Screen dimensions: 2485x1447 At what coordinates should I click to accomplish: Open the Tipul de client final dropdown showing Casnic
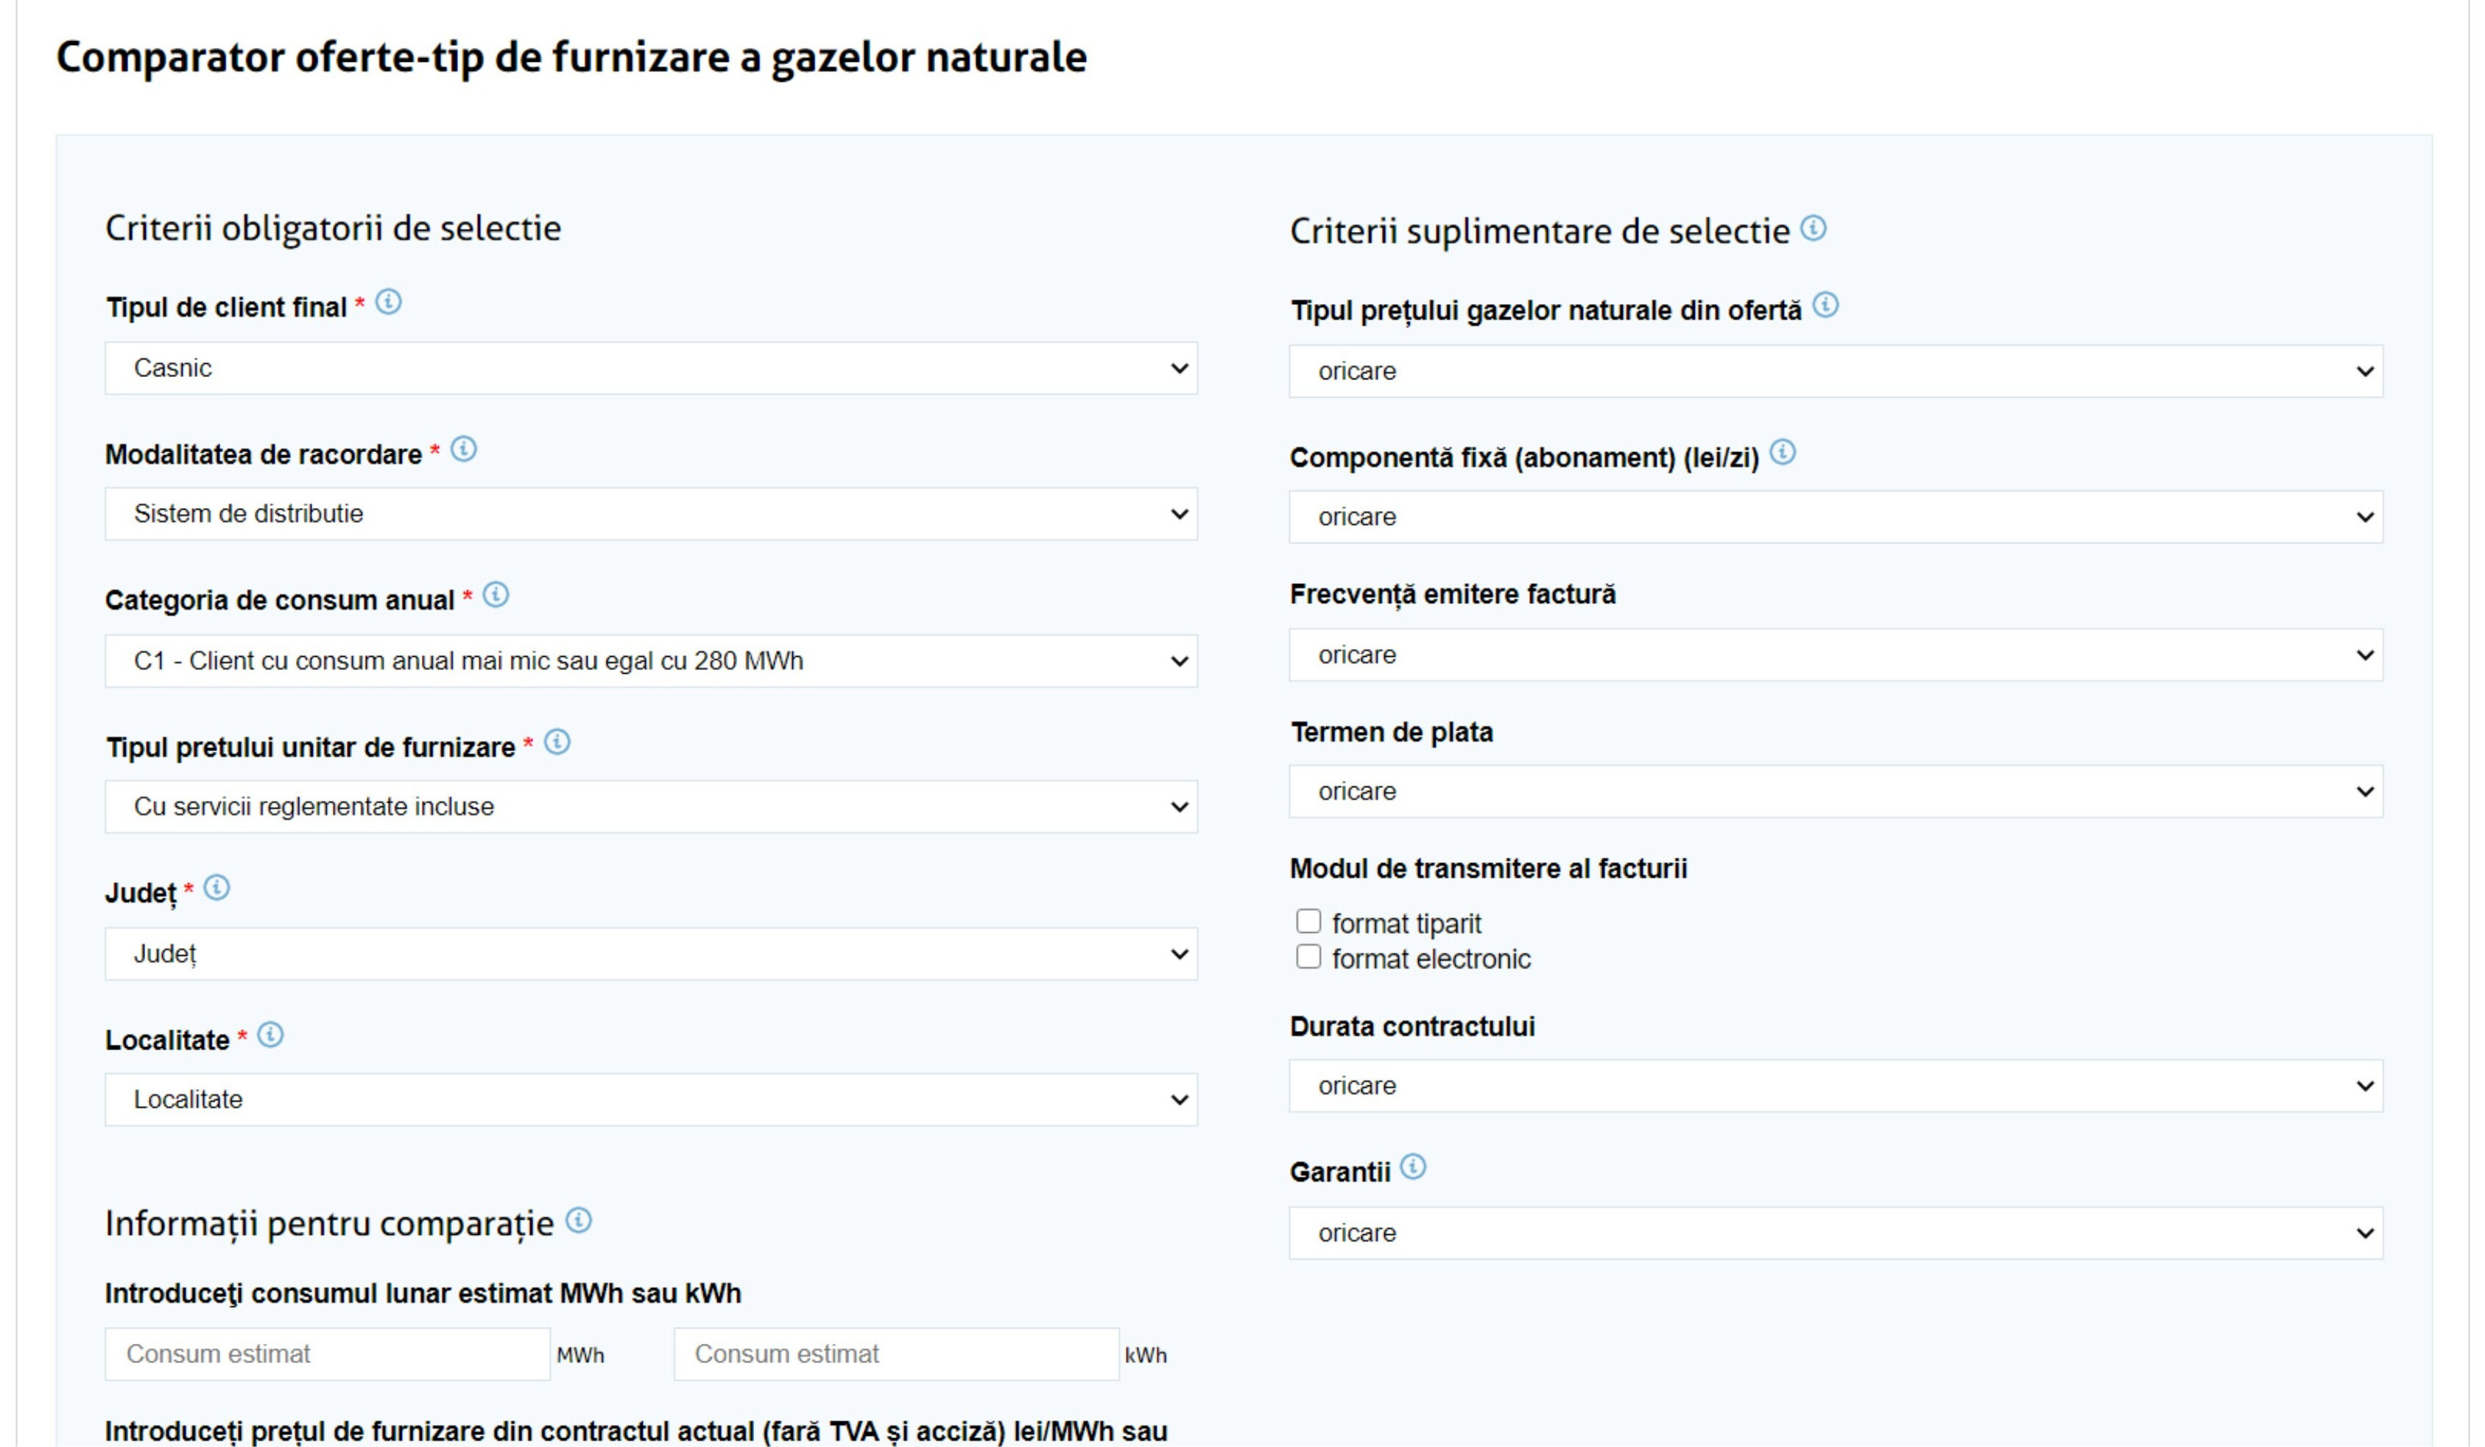(652, 369)
